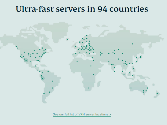Screen dimensions: 167x125
Task: Click the heading "Ultra-fast servers in 94 countries"
Action: (82, 9)
